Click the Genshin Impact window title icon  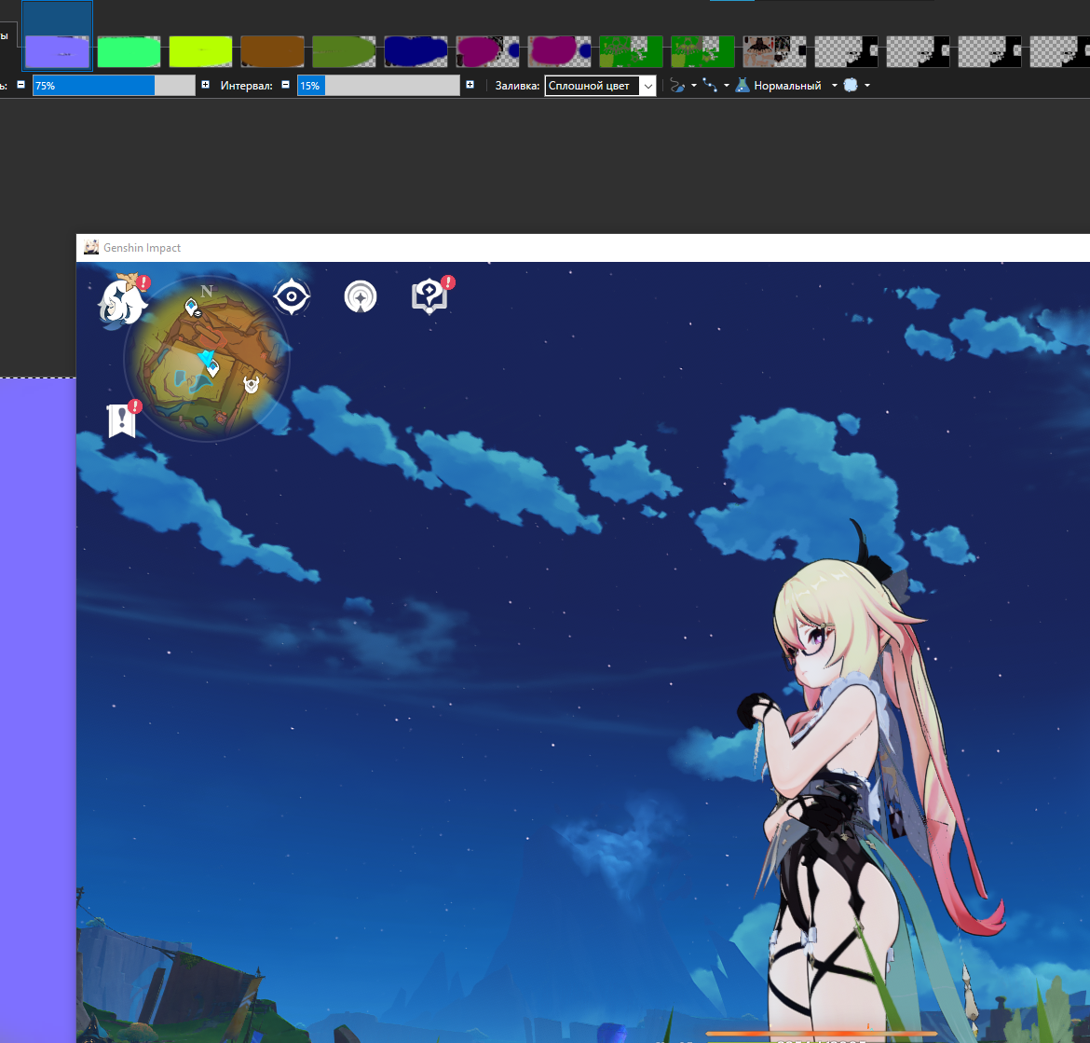[91, 248]
